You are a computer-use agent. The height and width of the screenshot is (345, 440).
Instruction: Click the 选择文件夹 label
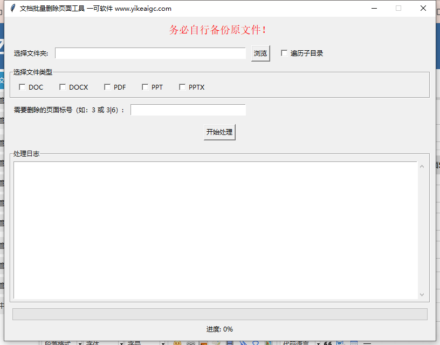pyautogui.click(x=31, y=53)
